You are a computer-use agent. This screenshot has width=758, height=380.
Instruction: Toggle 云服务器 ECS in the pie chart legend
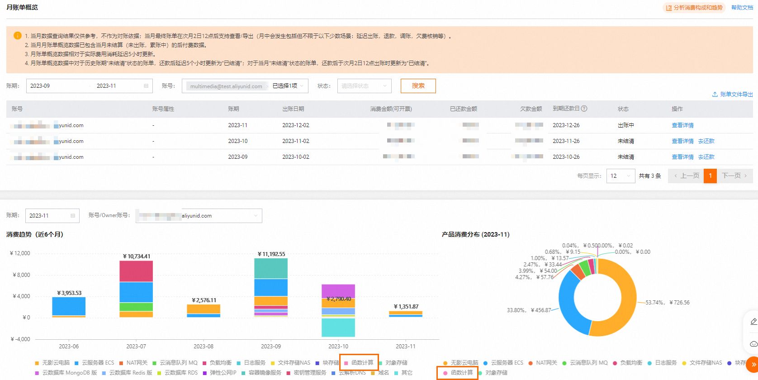503,363
